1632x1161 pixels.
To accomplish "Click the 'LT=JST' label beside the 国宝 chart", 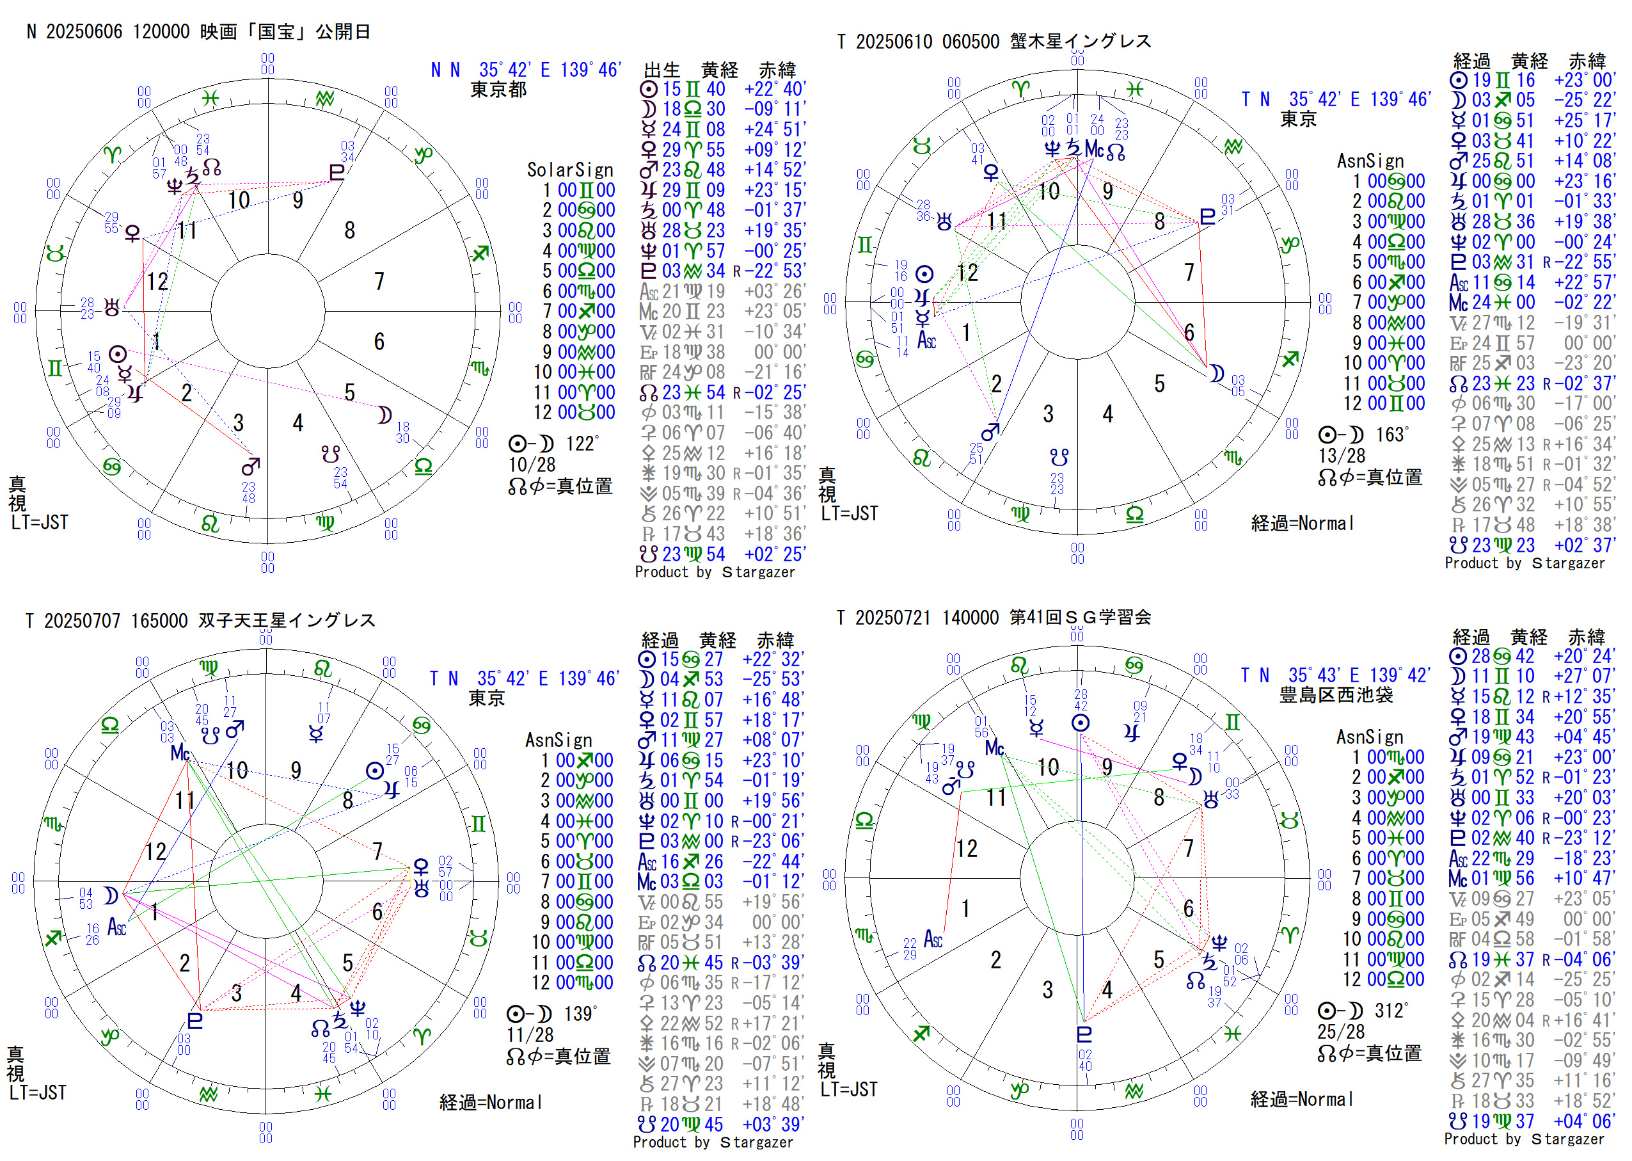I will [x=39, y=523].
